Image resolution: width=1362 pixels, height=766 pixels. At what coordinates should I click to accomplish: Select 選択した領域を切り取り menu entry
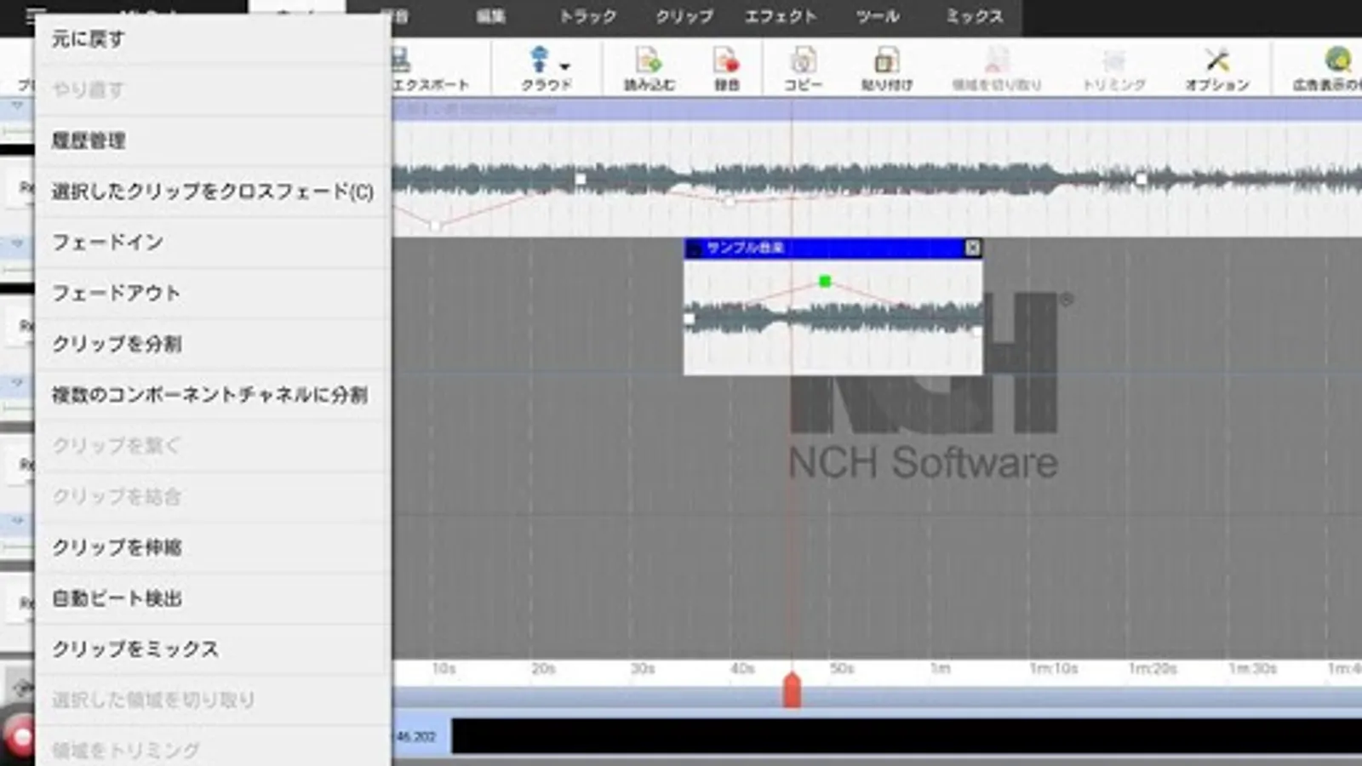213,700
